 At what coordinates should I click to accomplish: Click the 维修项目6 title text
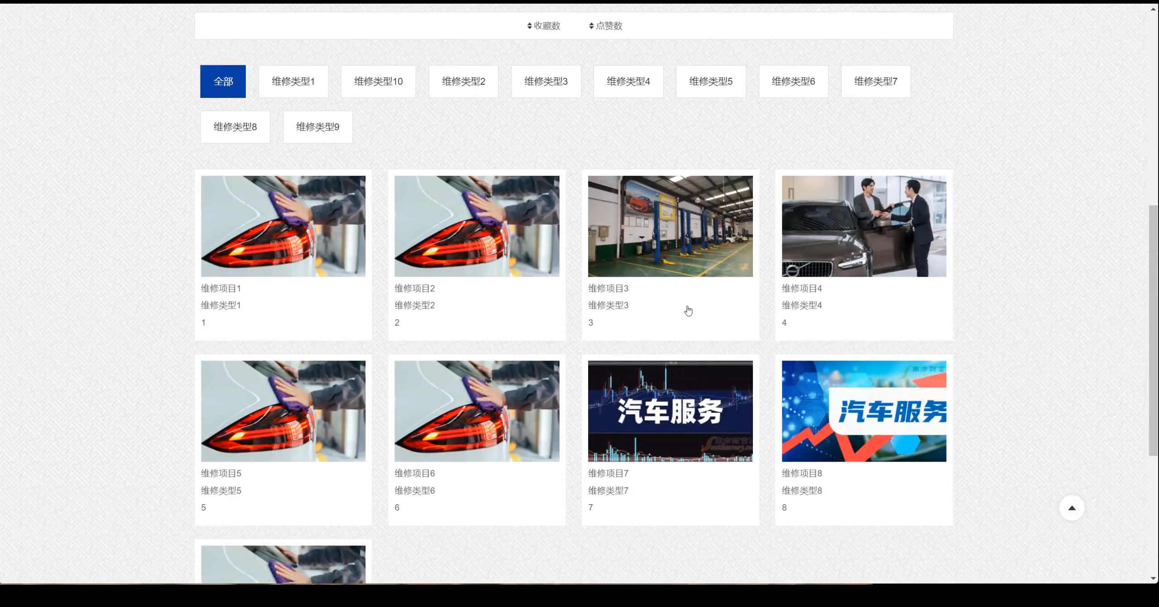tap(415, 473)
